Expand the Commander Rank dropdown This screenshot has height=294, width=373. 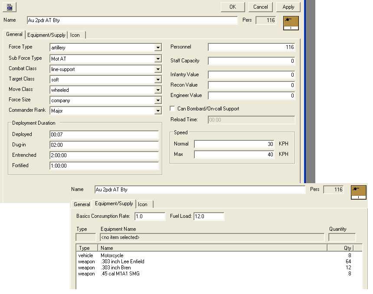(158, 111)
